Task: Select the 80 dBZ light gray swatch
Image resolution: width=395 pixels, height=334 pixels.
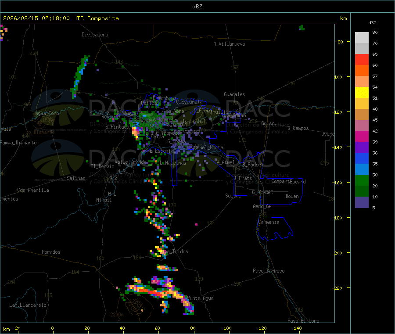Action: pyautogui.click(x=362, y=38)
